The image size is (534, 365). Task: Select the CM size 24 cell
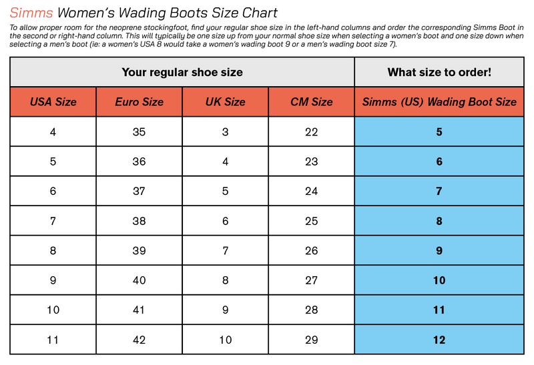(x=311, y=192)
